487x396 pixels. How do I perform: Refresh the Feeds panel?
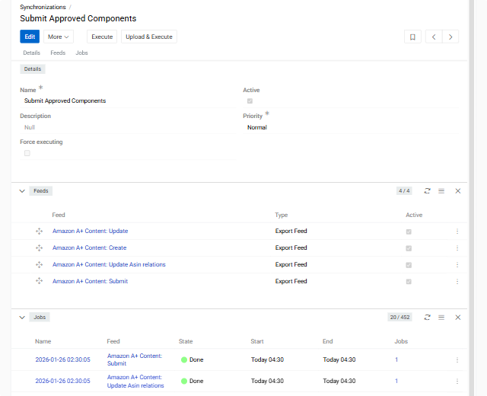click(428, 191)
